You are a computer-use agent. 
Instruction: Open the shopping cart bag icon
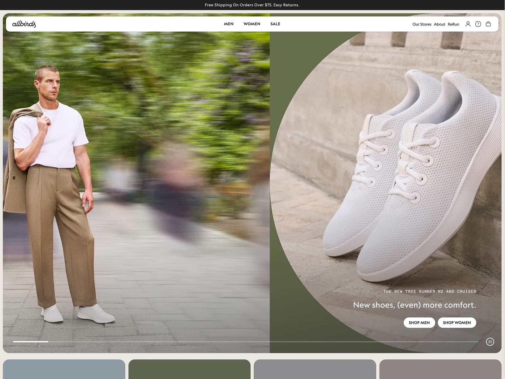point(488,24)
